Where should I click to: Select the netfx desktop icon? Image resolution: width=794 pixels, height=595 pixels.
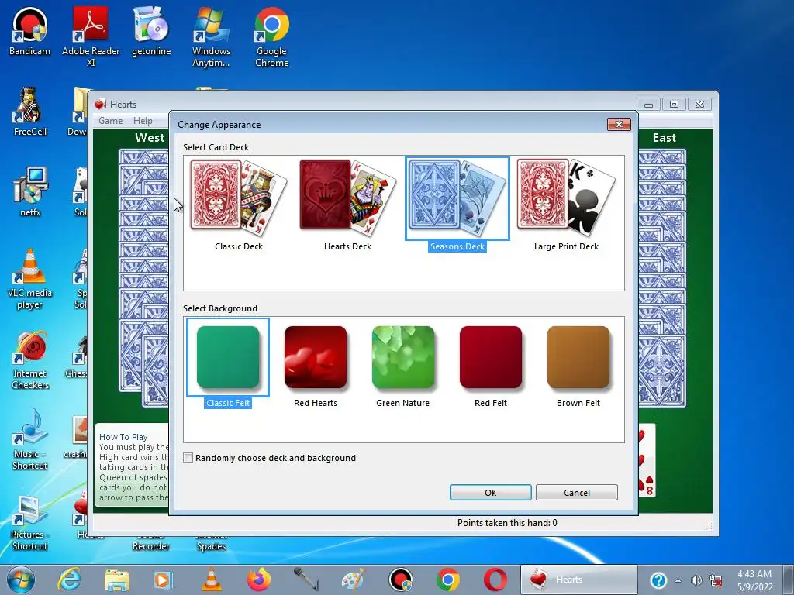click(30, 192)
